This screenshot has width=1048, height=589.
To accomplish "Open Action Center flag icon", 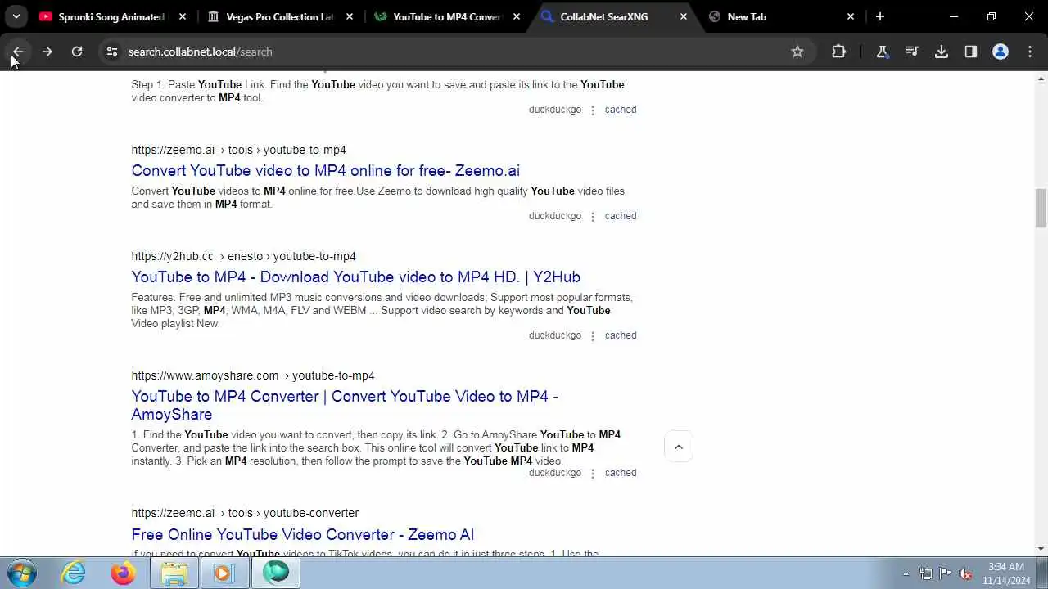I will [946, 573].
